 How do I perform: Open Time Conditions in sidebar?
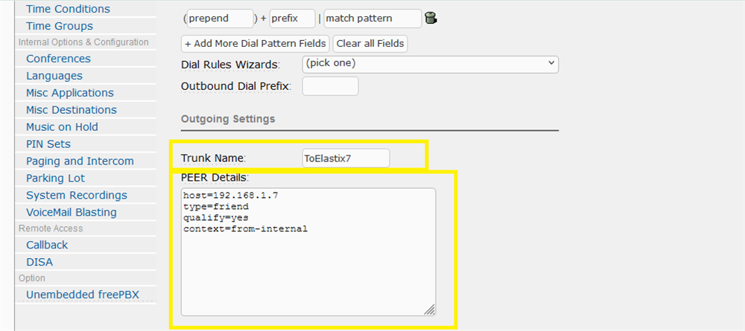[68, 9]
